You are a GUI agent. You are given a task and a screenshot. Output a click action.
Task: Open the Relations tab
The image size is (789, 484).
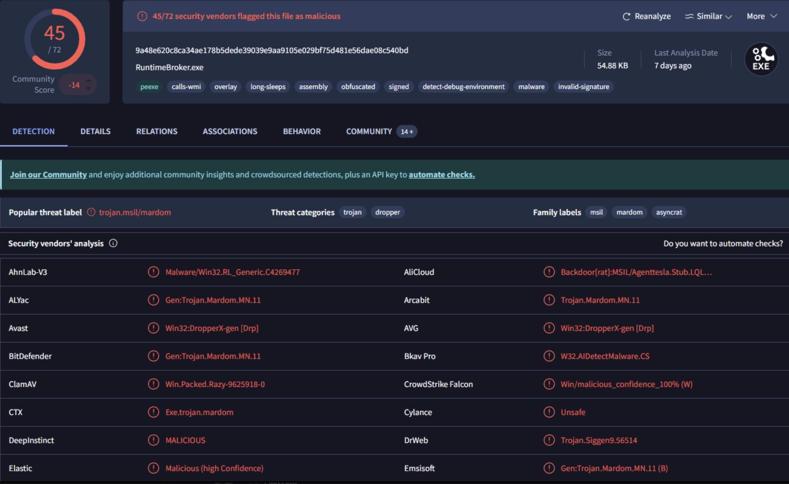[x=157, y=131]
